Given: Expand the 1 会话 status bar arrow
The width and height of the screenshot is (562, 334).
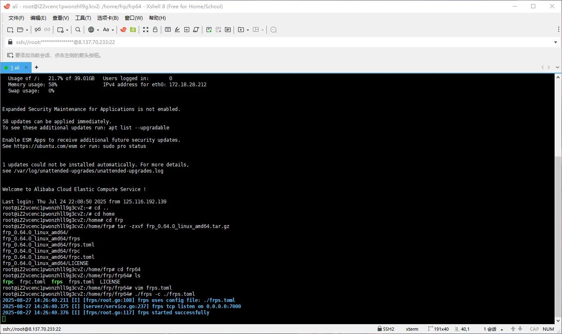Looking at the screenshot, I should (502, 329).
